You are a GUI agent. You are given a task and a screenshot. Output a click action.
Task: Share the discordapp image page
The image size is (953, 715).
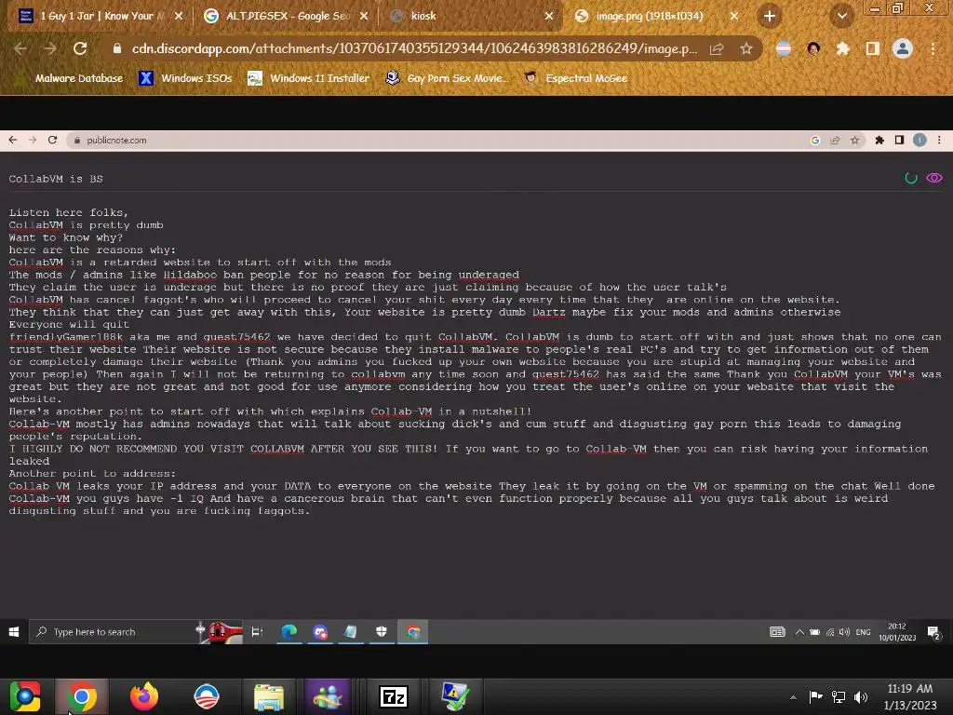tap(717, 48)
